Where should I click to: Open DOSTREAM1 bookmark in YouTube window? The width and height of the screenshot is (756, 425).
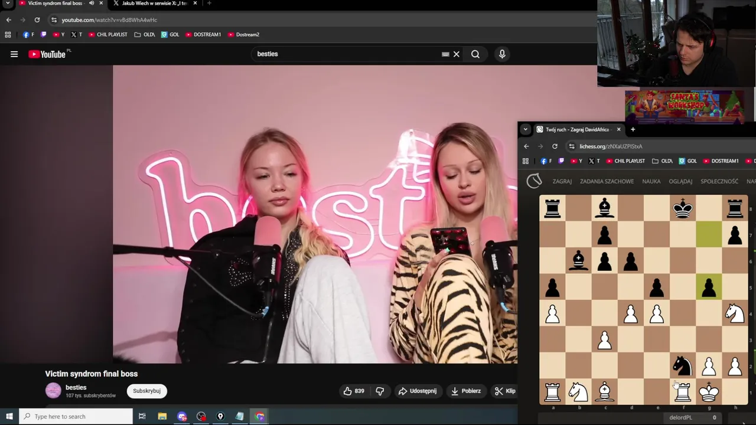point(203,35)
